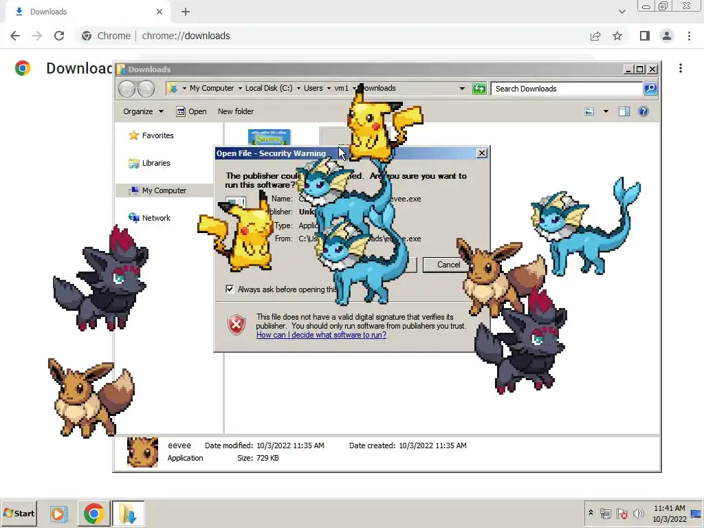Click Open in Explorer toolbar

(x=192, y=111)
